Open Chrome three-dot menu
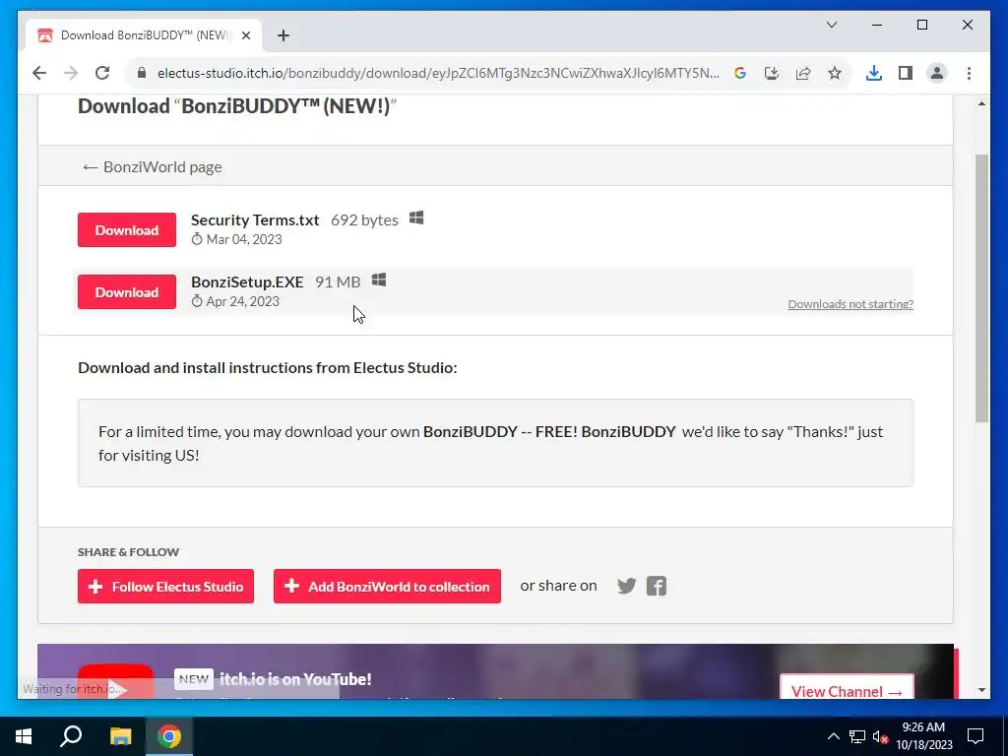Screen dimensions: 1008x756 [x=969, y=73]
